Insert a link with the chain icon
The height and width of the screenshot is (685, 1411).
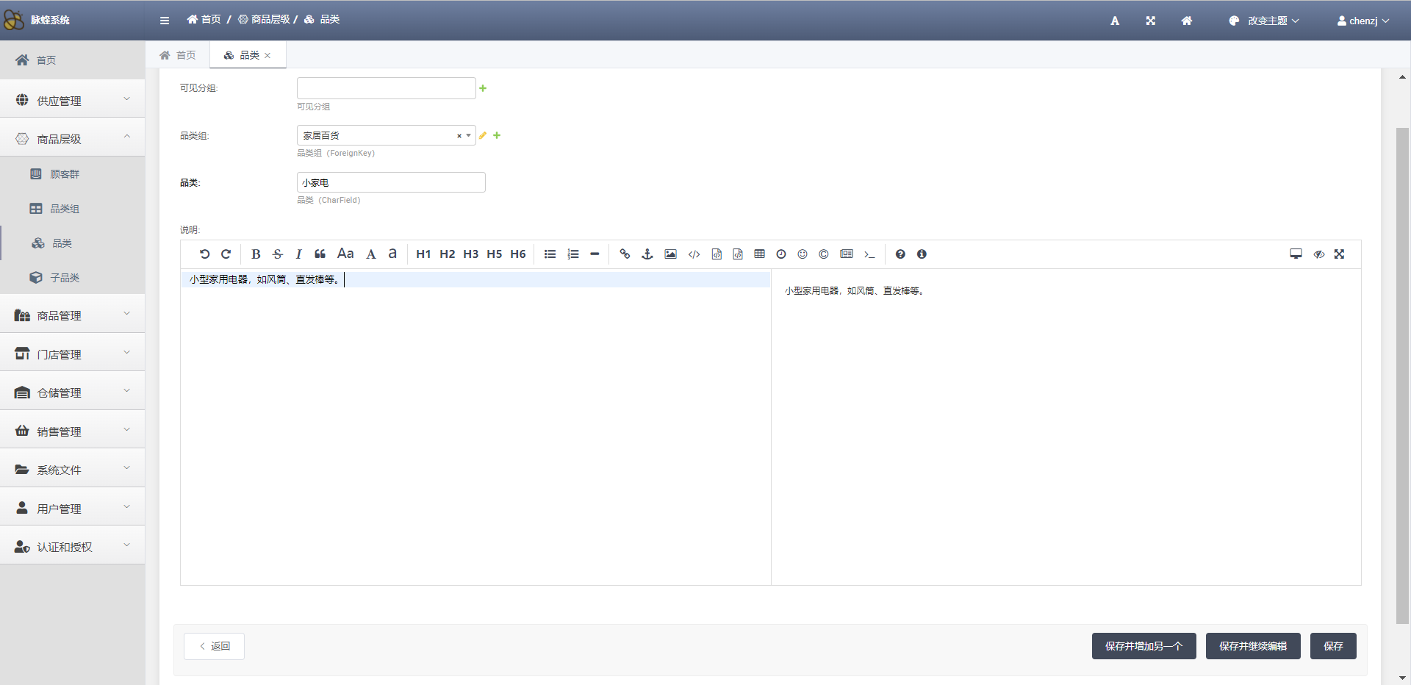(x=625, y=254)
